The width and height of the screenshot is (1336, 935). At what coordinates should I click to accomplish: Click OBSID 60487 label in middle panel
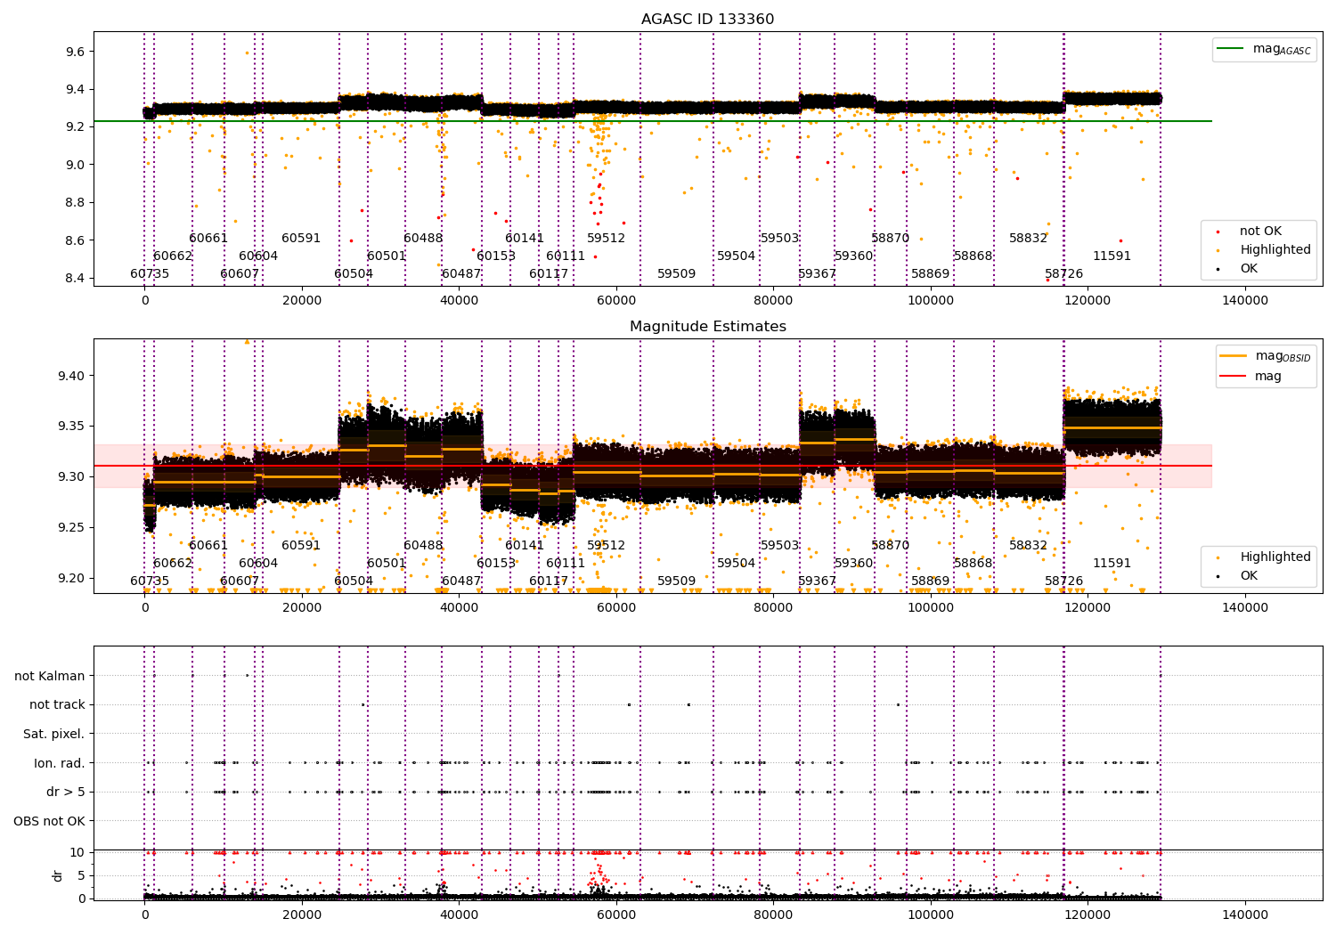click(x=461, y=581)
